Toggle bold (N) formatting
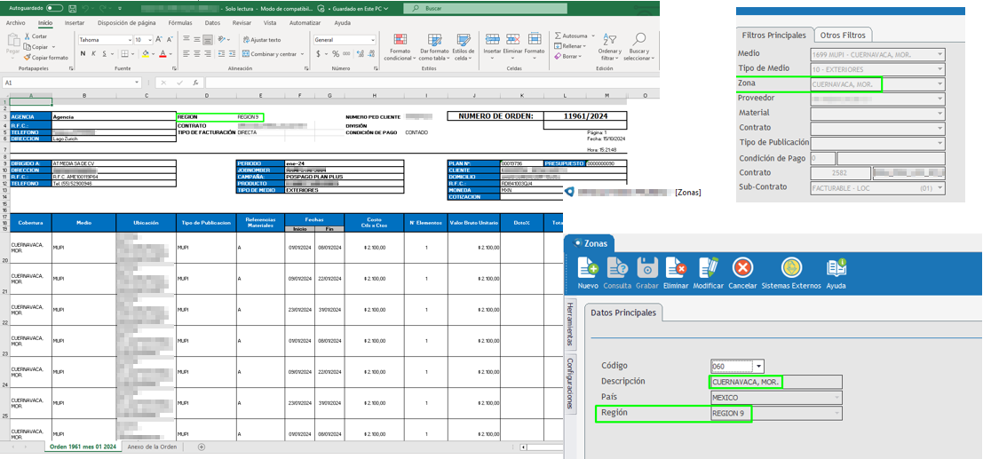 tap(83, 54)
